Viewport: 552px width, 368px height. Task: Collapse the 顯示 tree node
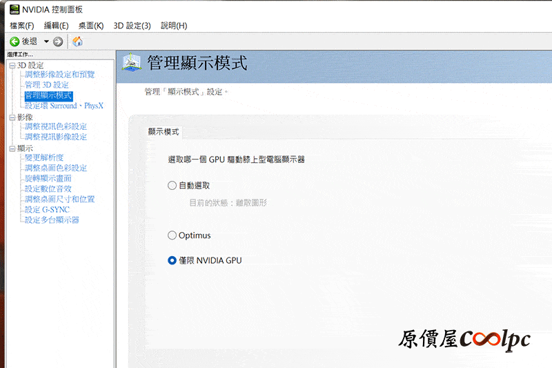[12, 148]
